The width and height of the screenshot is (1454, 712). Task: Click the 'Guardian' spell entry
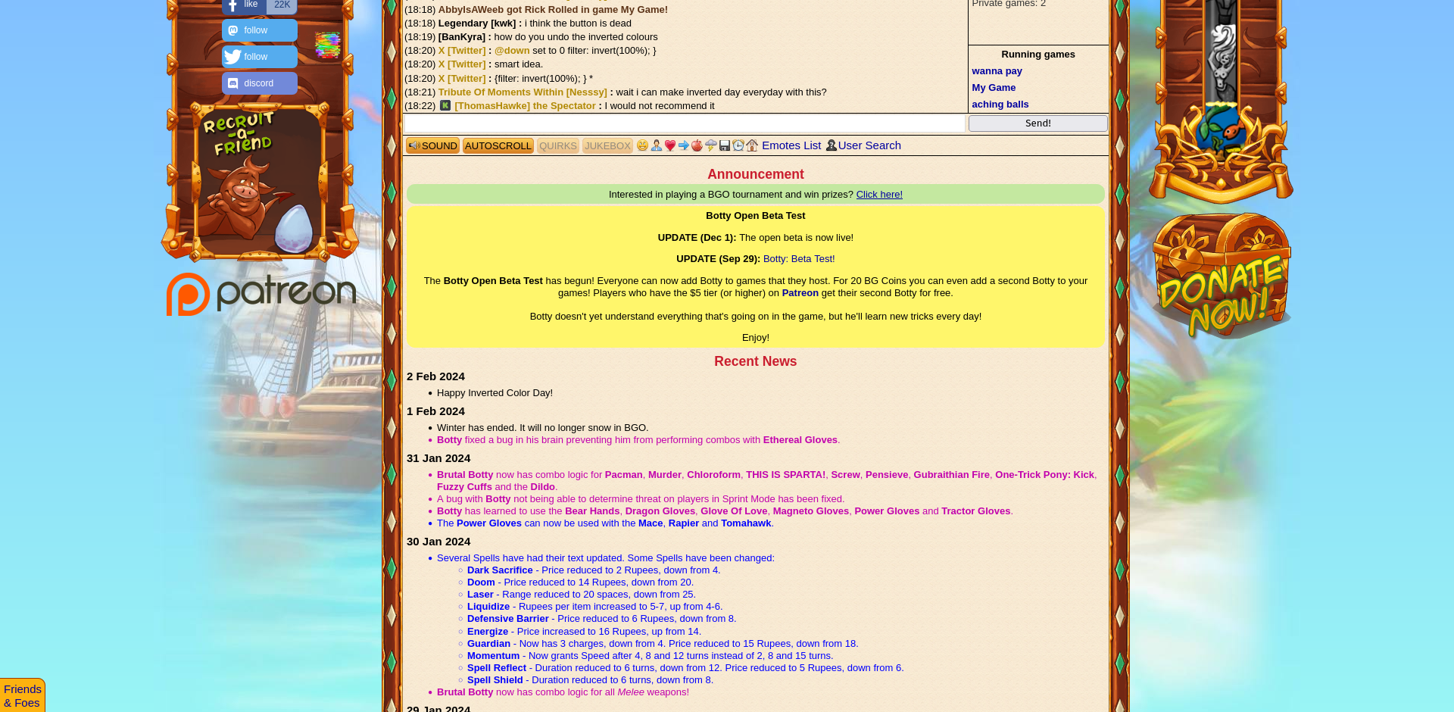488,644
